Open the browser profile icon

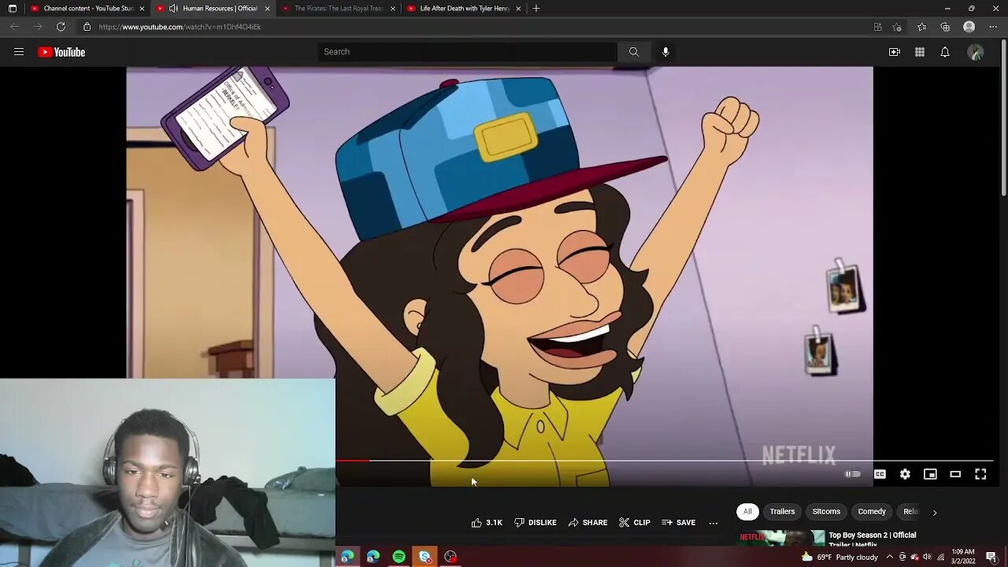(969, 27)
